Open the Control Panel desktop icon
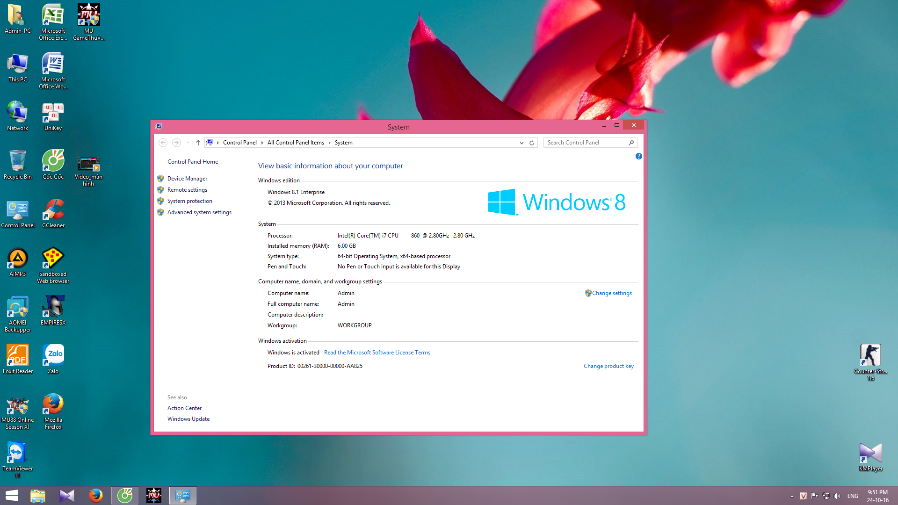The width and height of the screenshot is (898, 505). click(17, 214)
